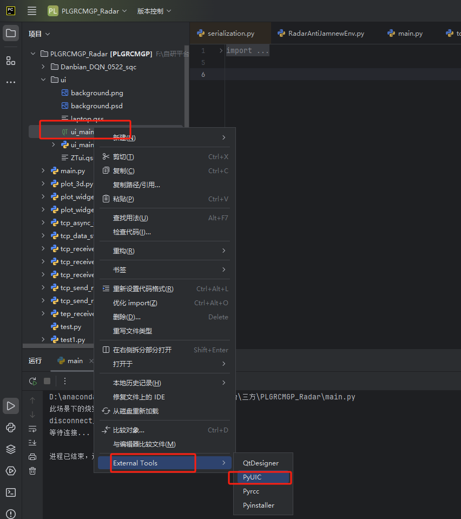Screen dimensions: 461x519
Task: Select background.png in the project tree
Action: 97,93
